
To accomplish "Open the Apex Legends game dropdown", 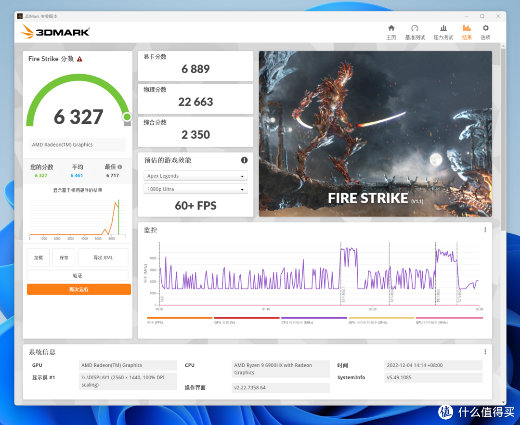I will (x=195, y=176).
